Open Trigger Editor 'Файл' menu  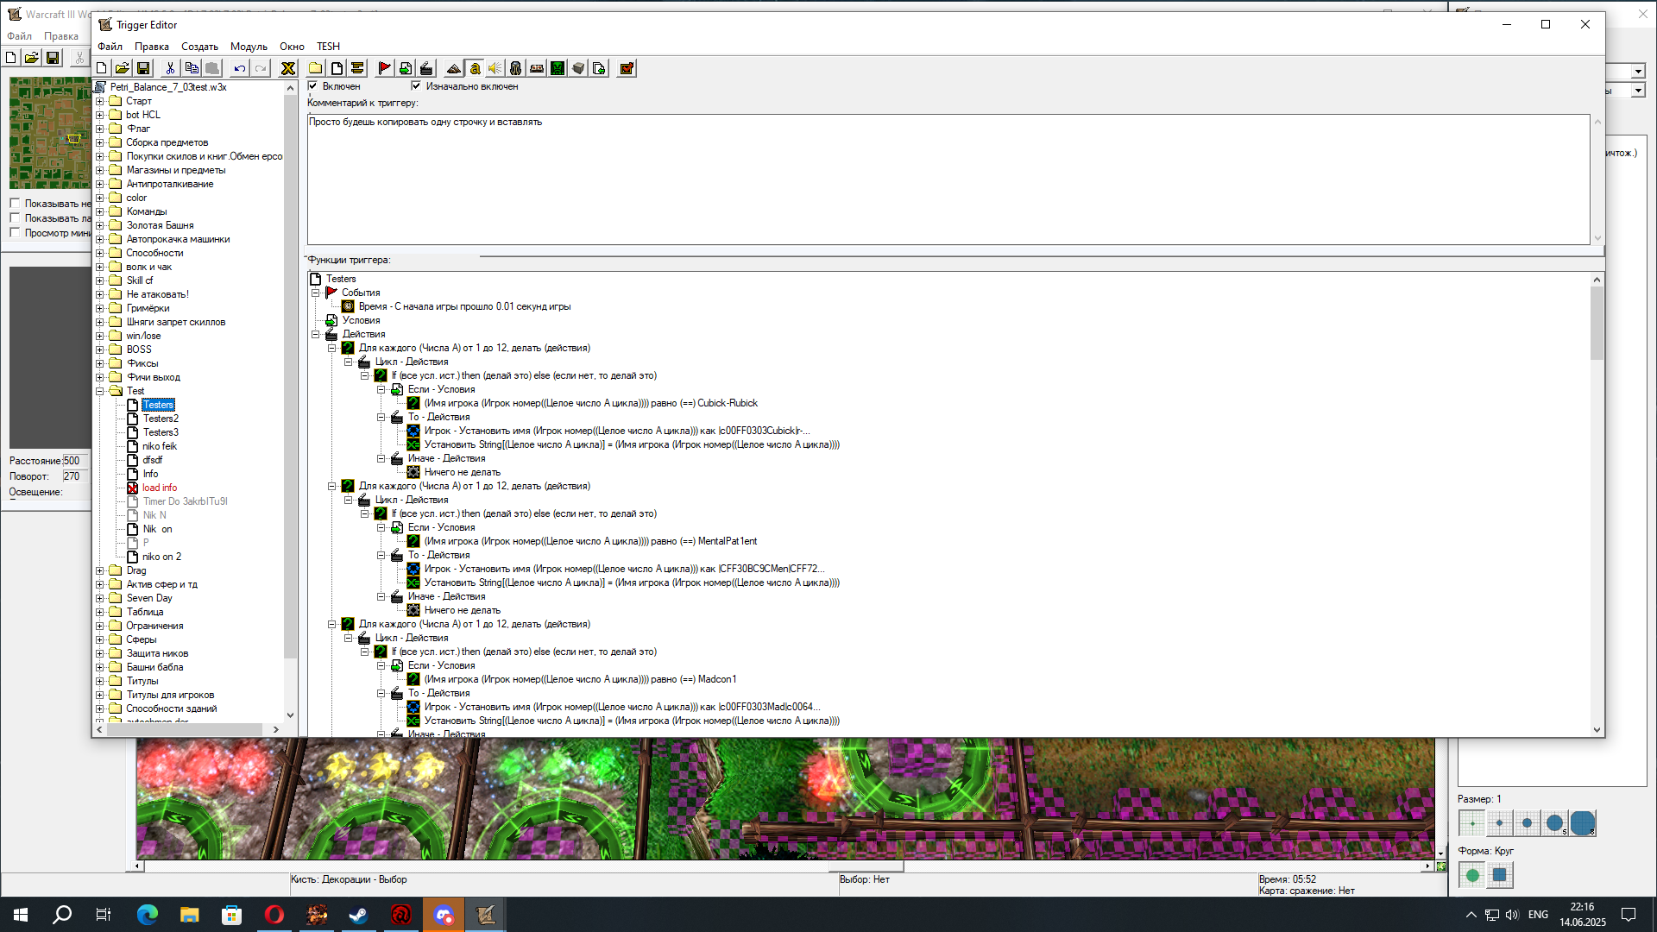click(110, 47)
